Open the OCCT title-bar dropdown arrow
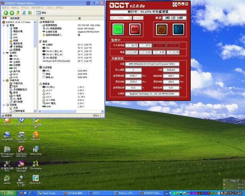245x196 pixels. coord(179,4)
